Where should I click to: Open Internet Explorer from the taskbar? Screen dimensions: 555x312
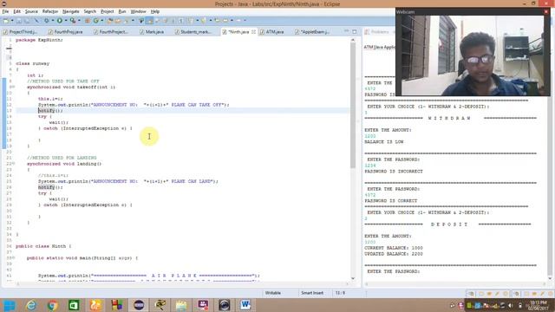tap(31, 305)
